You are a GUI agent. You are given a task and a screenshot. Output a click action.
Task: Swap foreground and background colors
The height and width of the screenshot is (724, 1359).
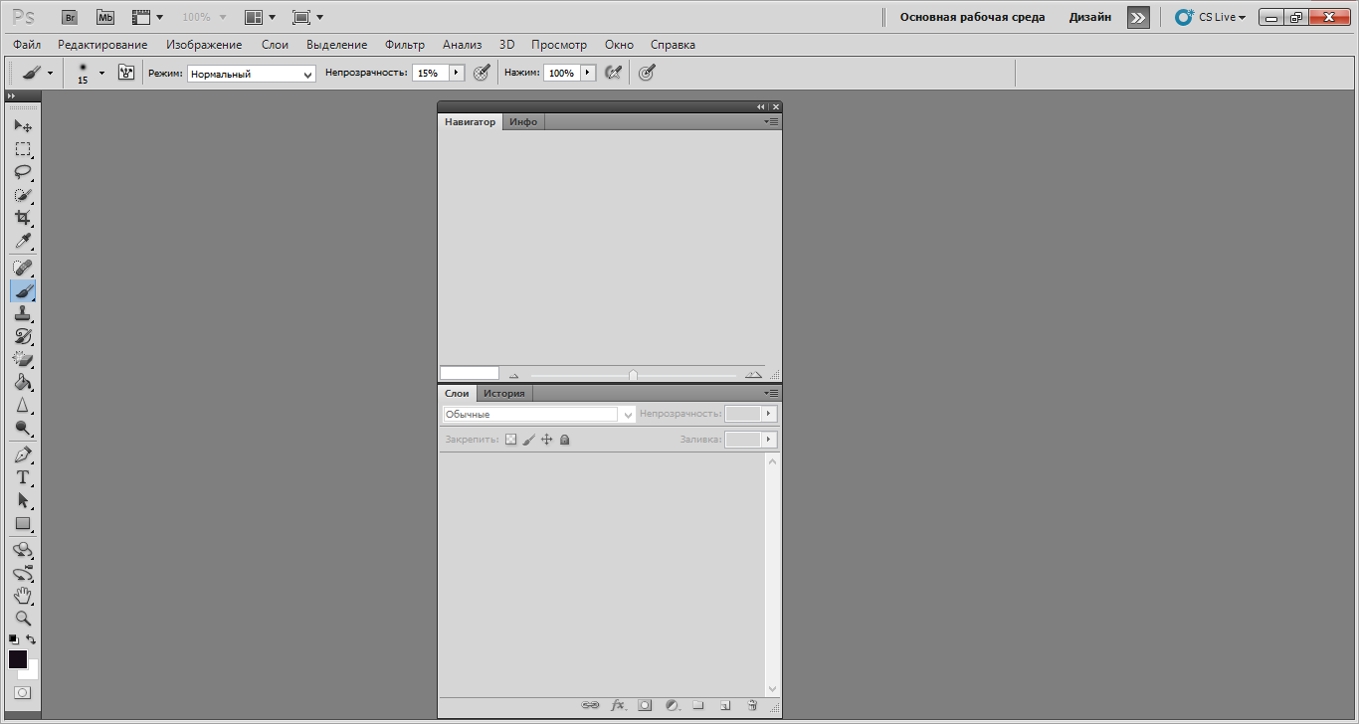31,639
